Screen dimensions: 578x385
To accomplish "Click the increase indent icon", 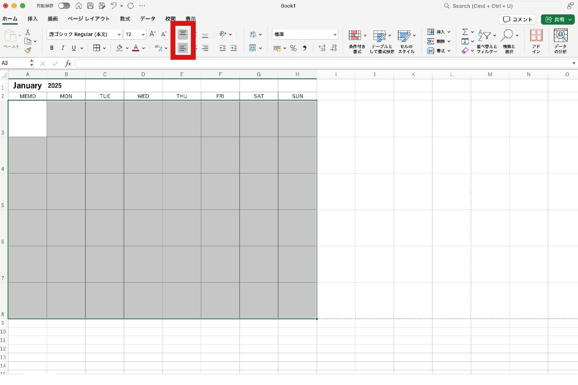I will 234,48.
